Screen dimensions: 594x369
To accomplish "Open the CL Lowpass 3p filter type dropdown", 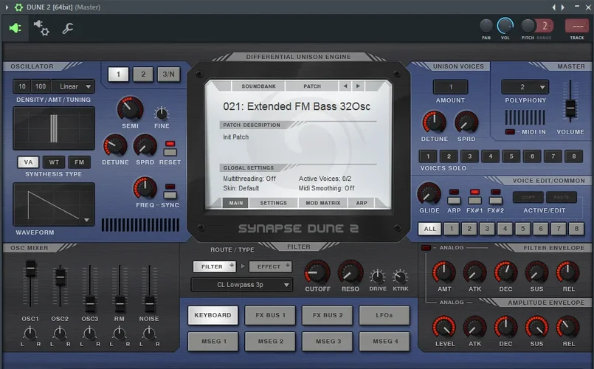I will 242,285.
